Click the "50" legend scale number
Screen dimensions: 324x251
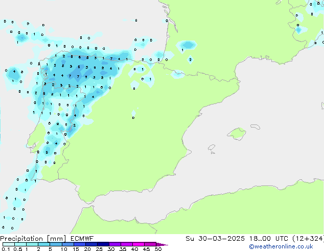158,249
